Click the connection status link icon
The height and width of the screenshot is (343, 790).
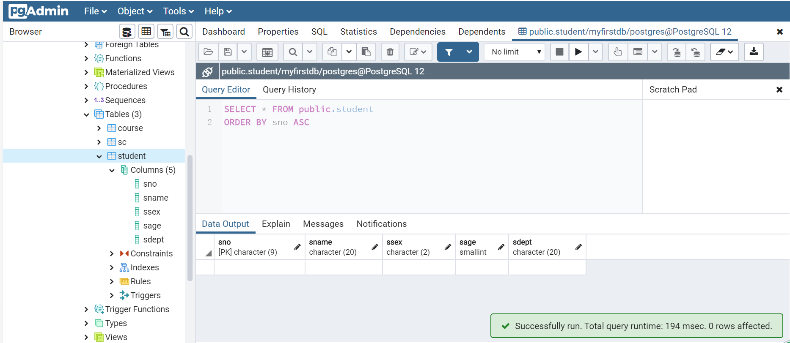coord(207,71)
